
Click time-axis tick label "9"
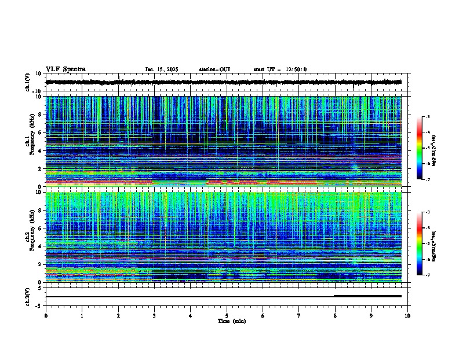[371, 316]
